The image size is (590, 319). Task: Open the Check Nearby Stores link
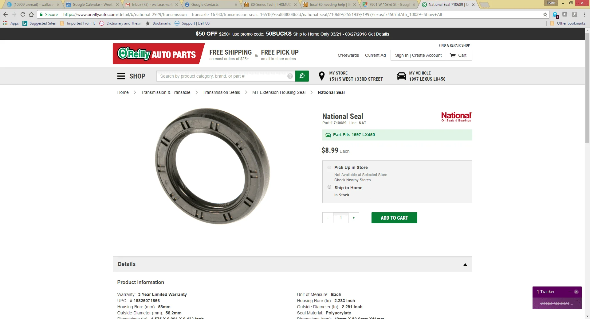pos(352,180)
